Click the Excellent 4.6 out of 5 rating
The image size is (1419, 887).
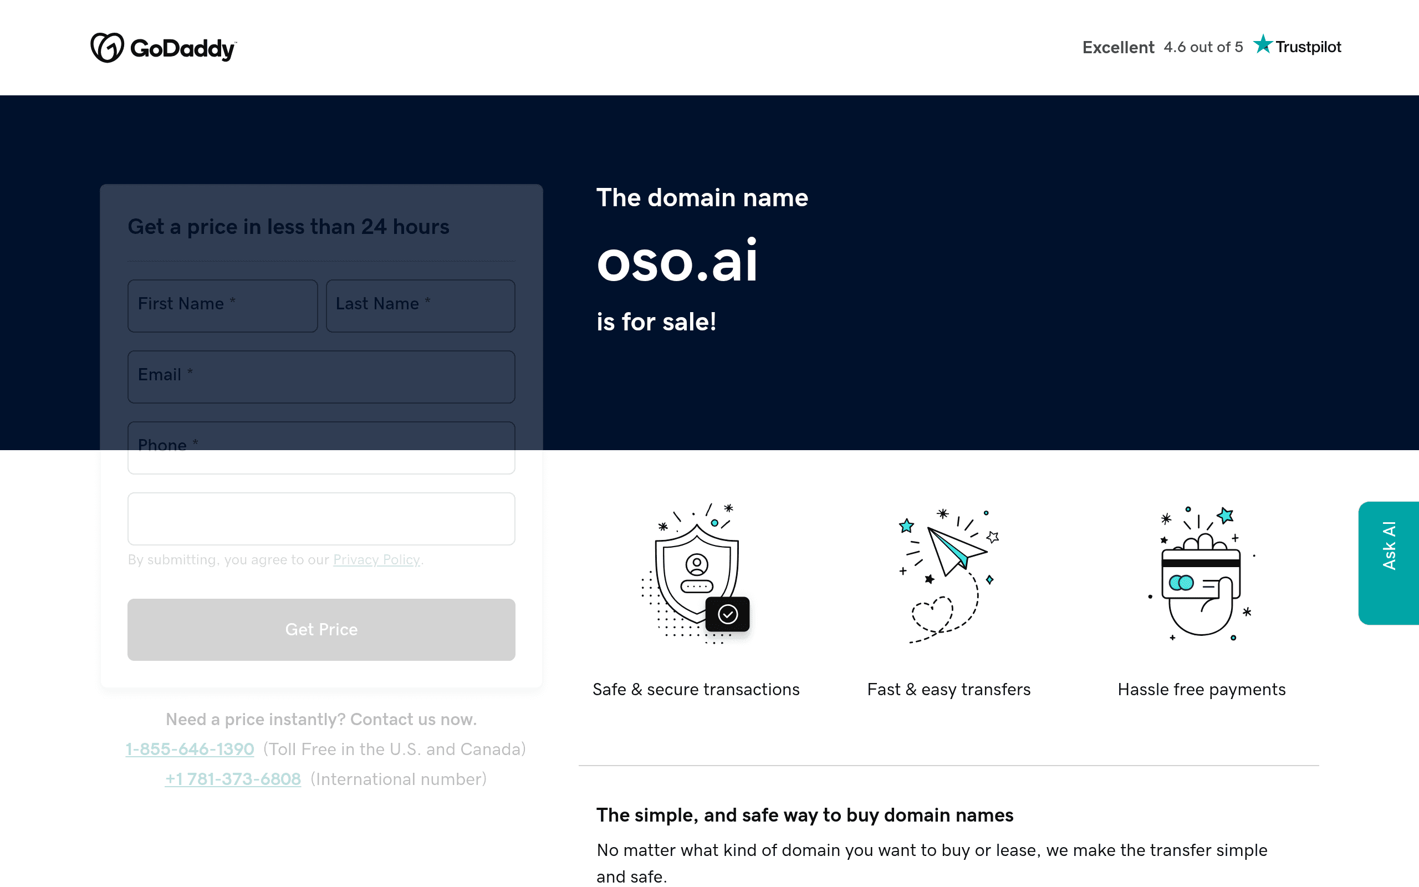[x=1162, y=47]
